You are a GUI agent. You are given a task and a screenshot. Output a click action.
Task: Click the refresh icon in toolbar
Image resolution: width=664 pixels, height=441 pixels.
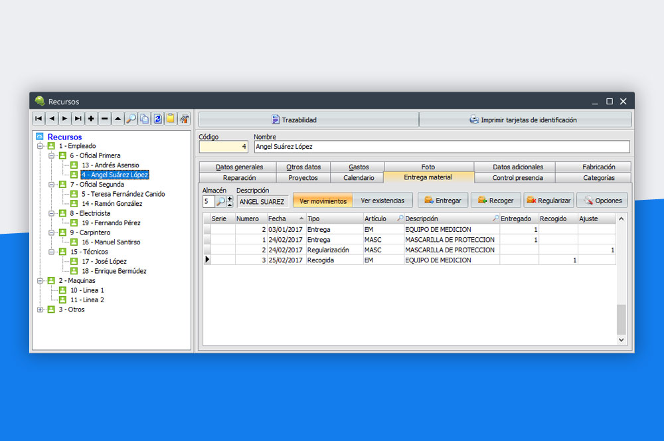(x=158, y=119)
